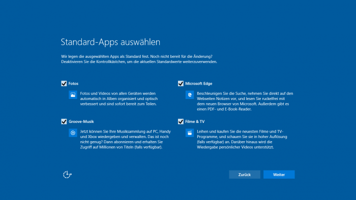Image resolution: width=356 pixels, height=200 pixels.
Task: Click the "Filme & TV" label text
Action: 195,122
